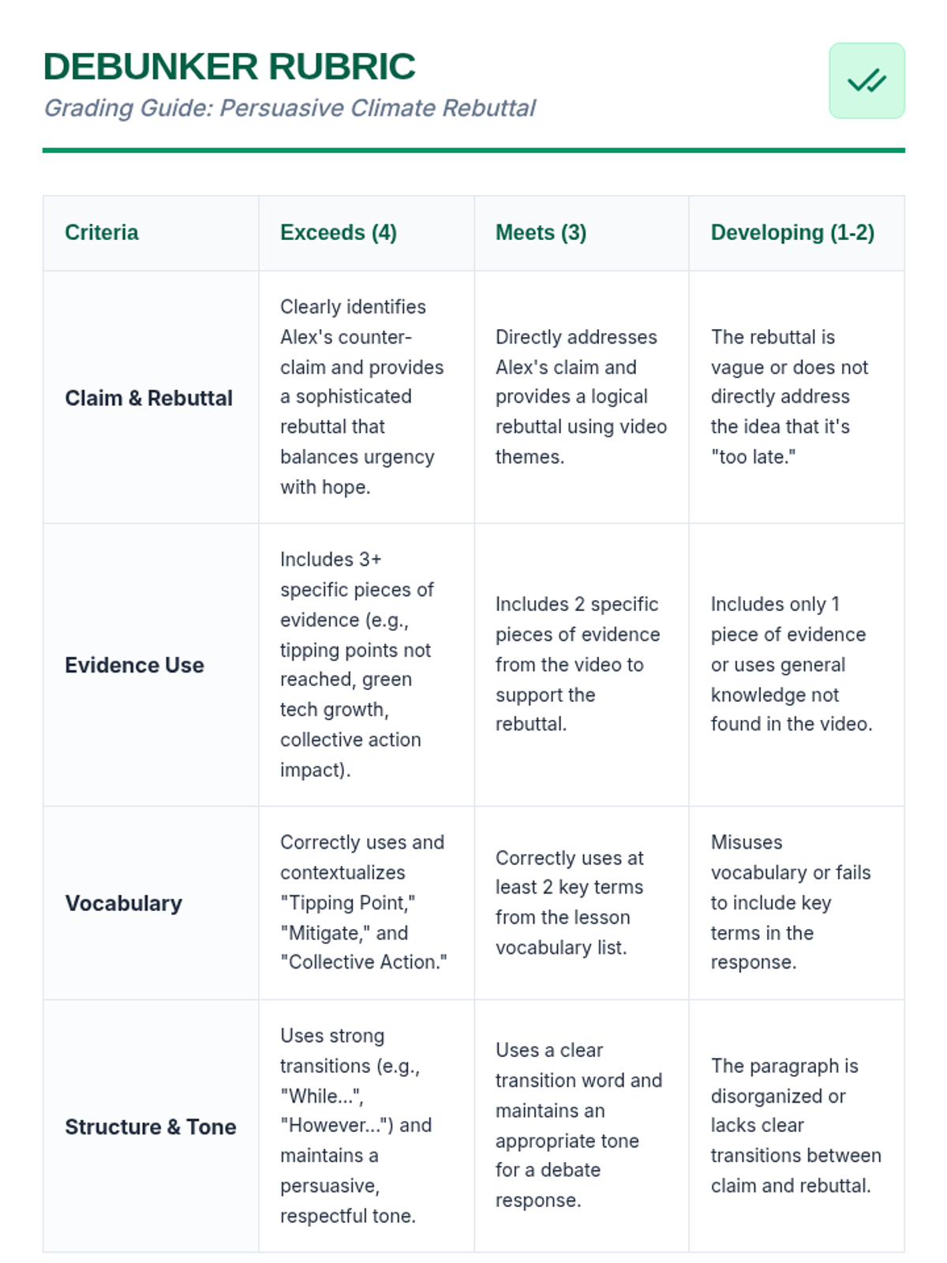Select the cell listing 3+ pieces of evidence
The width and height of the screenshot is (947, 1263).
pos(366,665)
